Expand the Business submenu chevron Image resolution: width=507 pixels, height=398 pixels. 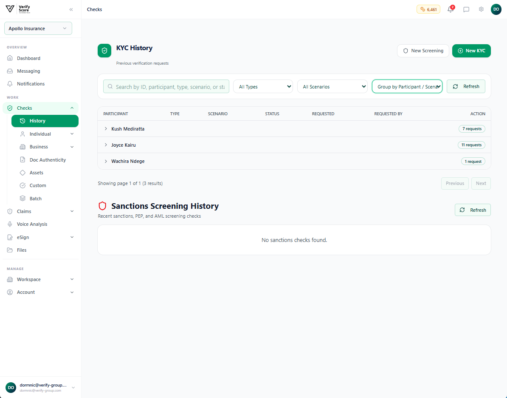[72, 147]
